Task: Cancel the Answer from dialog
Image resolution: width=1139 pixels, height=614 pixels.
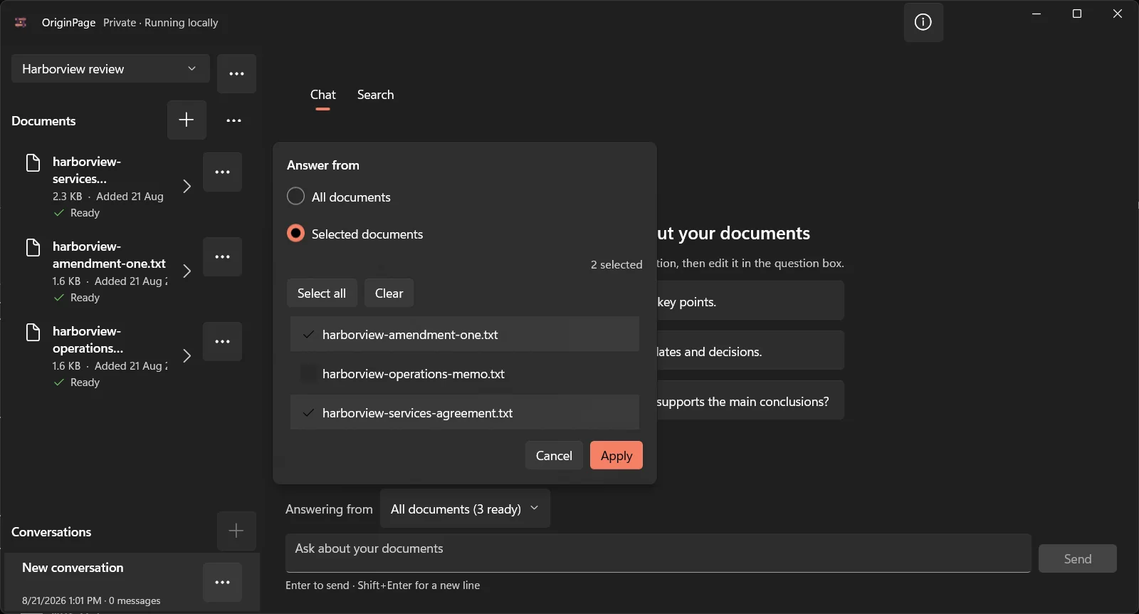Action: [x=554, y=455]
